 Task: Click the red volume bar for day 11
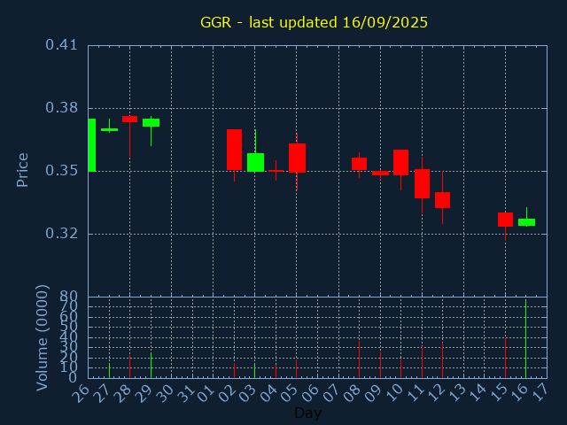[x=422, y=362]
